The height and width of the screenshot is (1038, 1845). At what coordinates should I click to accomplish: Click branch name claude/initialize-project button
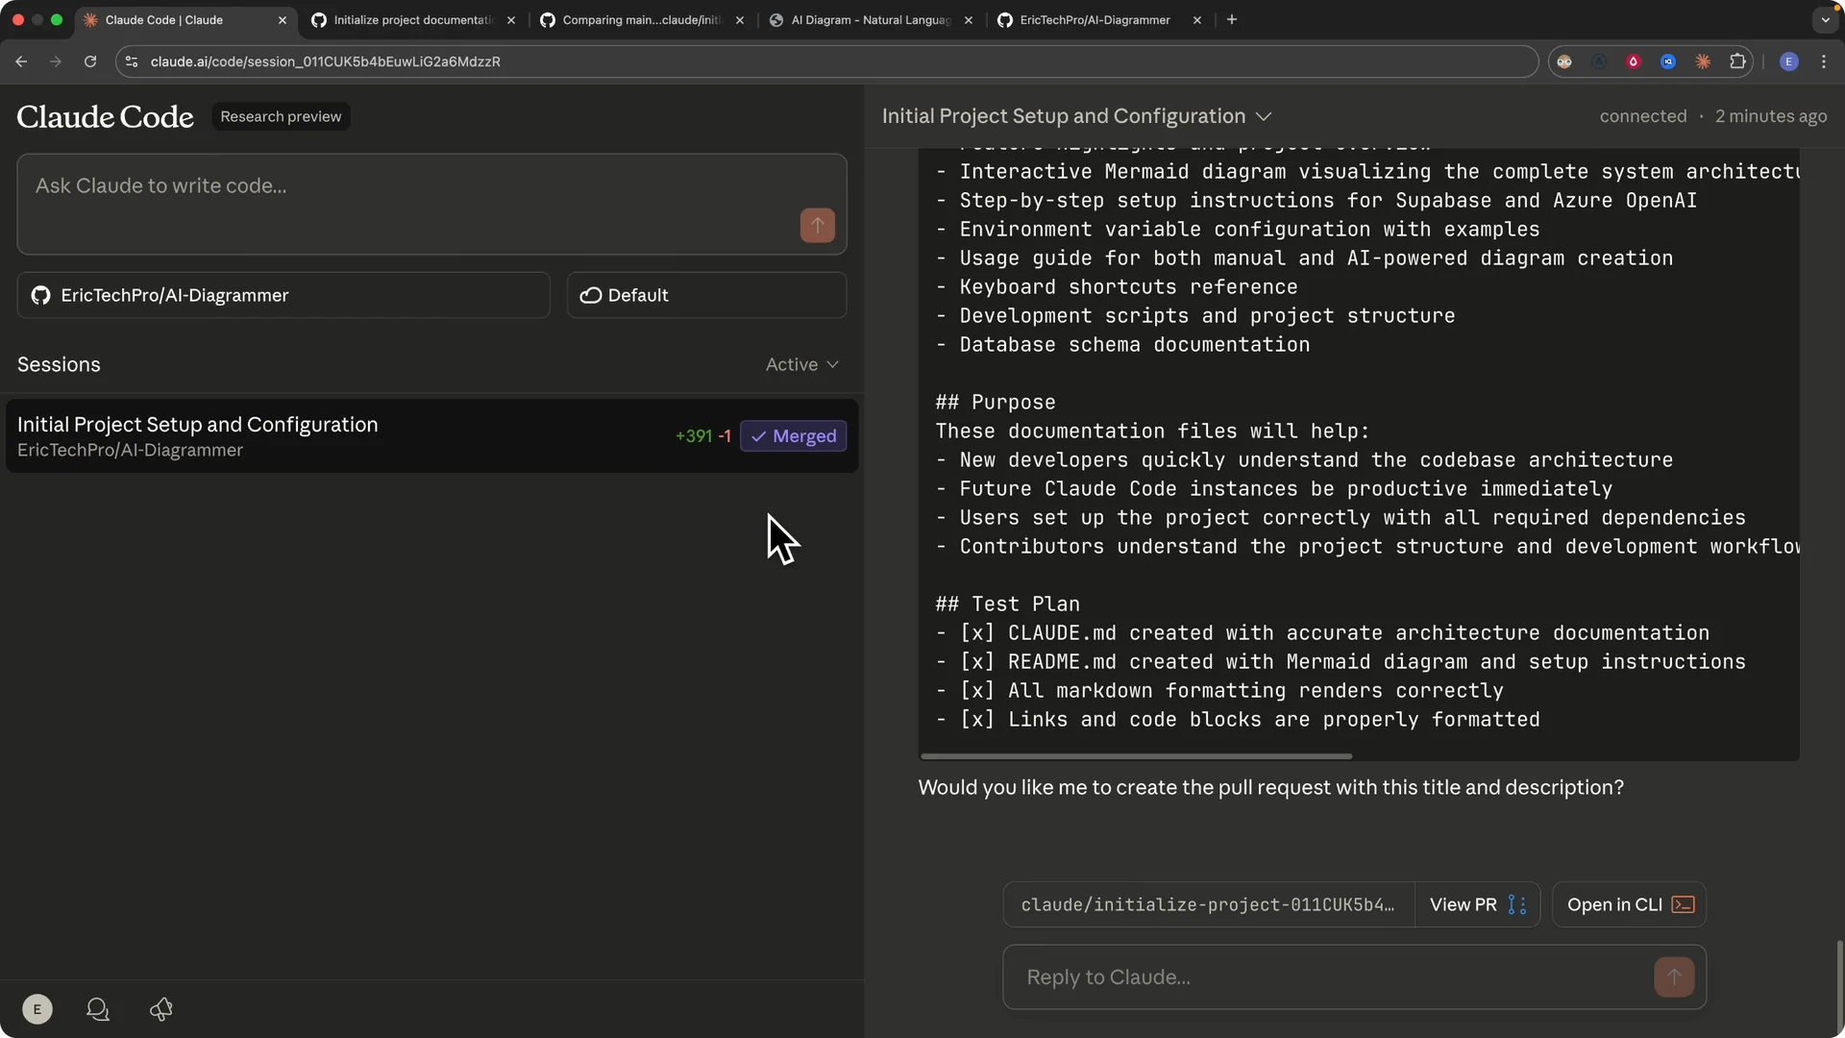tap(1208, 904)
